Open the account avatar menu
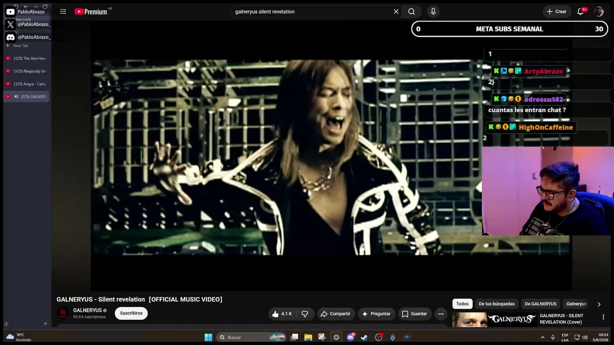 [x=599, y=11]
